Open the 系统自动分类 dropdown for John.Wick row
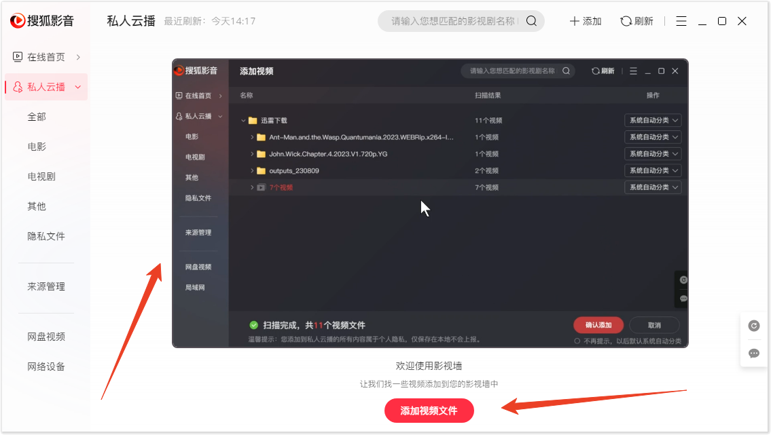Viewport: 771px width, 435px height. pos(653,153)
